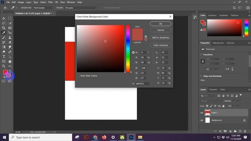
Task: Toggle Quick Mask mode icon
Action: point(4,81)
